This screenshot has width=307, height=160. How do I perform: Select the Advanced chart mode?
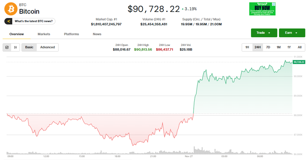[x=48, y=47]
